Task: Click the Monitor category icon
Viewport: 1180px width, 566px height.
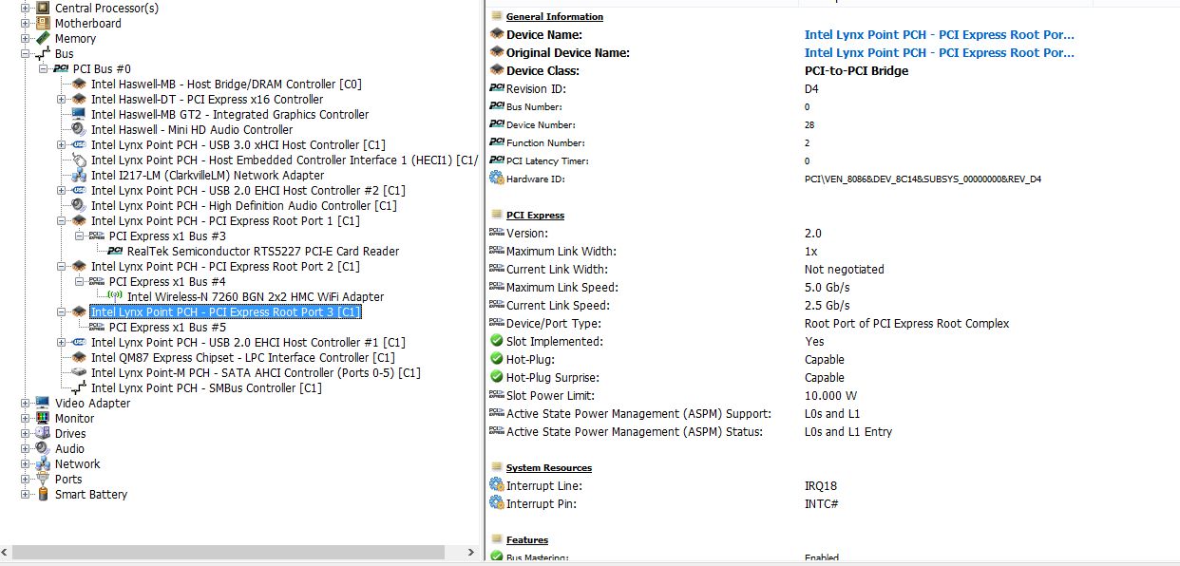Action: pos(43,418)
